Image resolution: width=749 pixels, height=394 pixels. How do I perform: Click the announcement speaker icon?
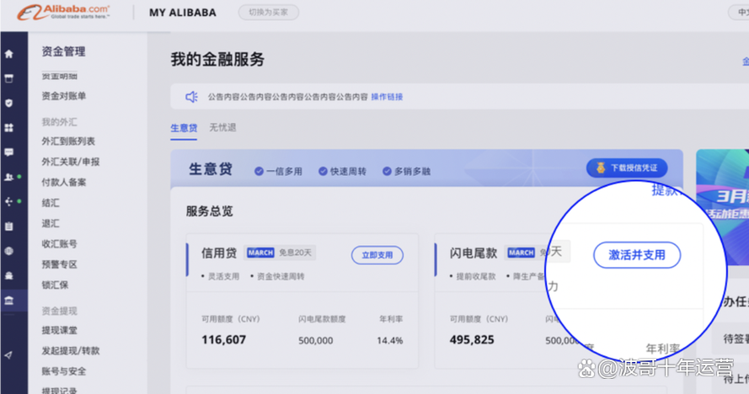[191, 97]
